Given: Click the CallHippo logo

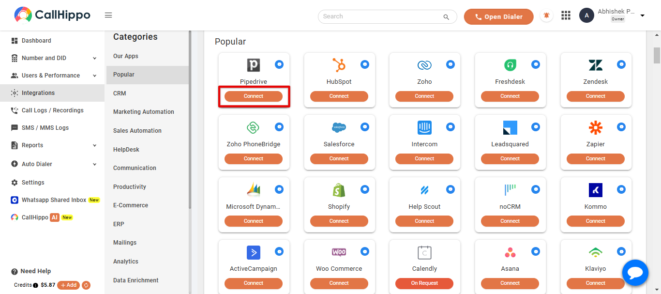Looking at the screenshot, I should click(52, 15).
